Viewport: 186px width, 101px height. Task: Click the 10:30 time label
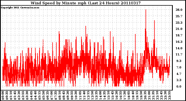click(x=76, y=95)
